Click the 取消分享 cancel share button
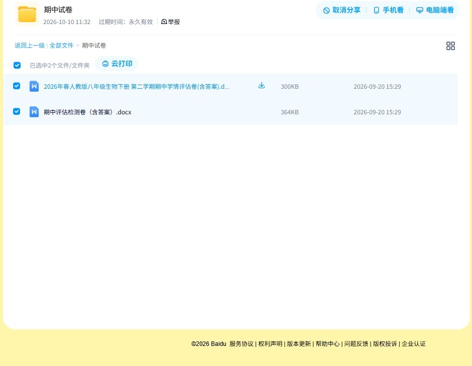 click(341, 10)
